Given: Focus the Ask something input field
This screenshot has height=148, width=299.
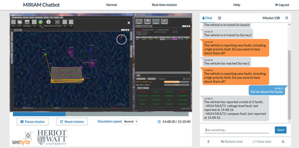Looking at the screenshot, I should pyautogui.click(x=237, y=130).
